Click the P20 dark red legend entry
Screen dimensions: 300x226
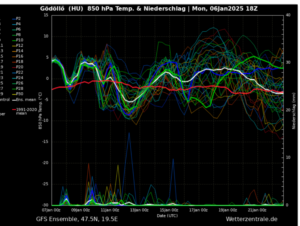[x=19, y=67]
